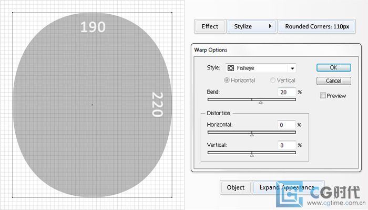Cancel the Warp Options dialog
This screenshot has width=368, height=210.
point(334,81)
